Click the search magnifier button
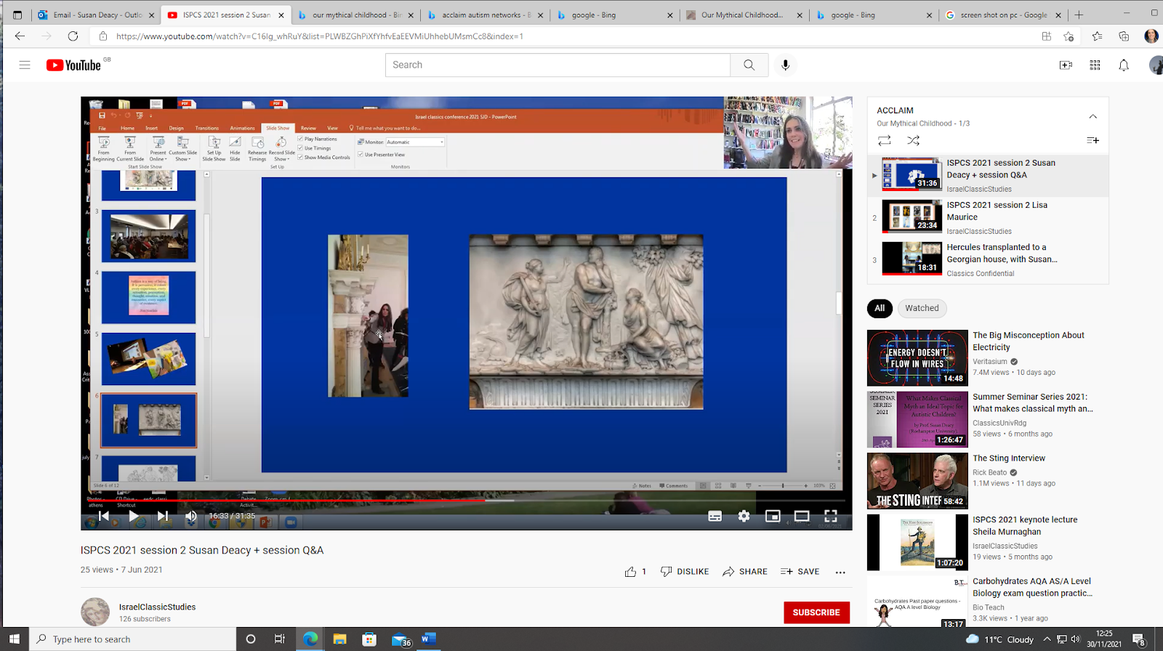The width and height of the screenshot is (1163, 651). pyautogui.click(x=749, y=65)
